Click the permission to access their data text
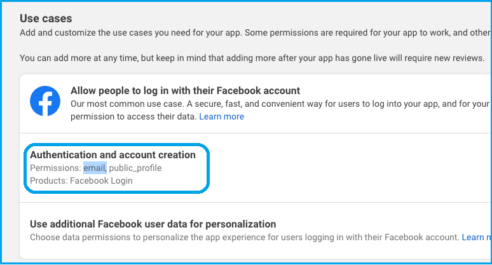 coord(133,117)
